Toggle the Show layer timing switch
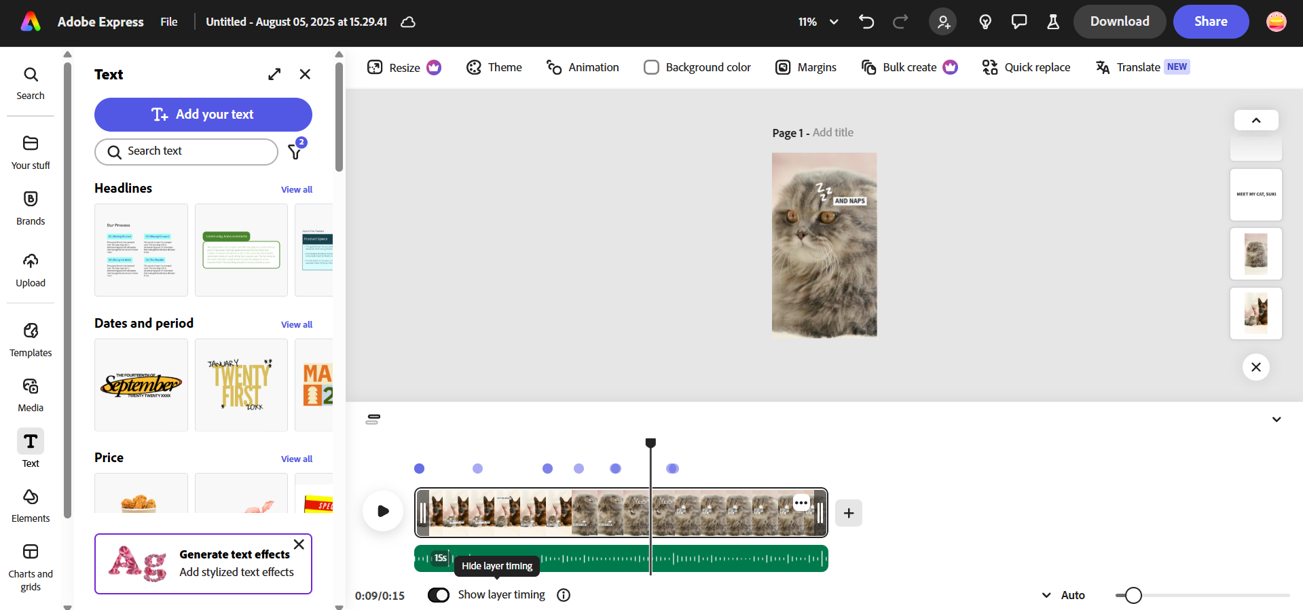 439,595
